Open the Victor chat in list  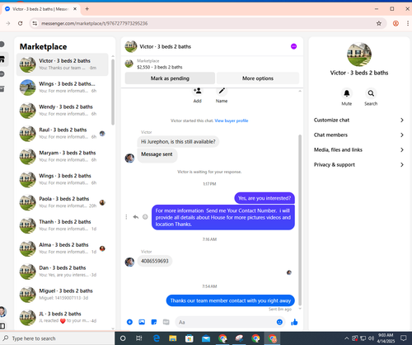click(x=63, y=64)
